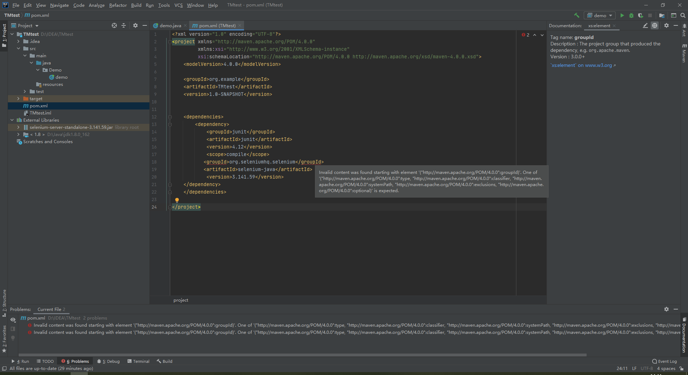This screenshot has width=688, height=375.
Task: Click the Build Project hammer icon
Action: coord(577,15)
